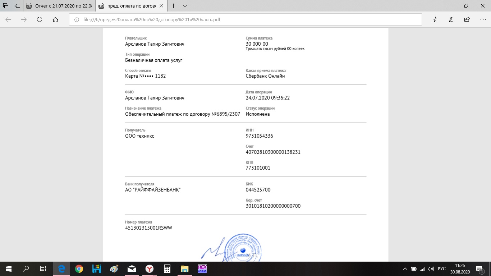Open Edge settings and more menu
This screenshot has width=491, height=276.
(x=482, y=20)
